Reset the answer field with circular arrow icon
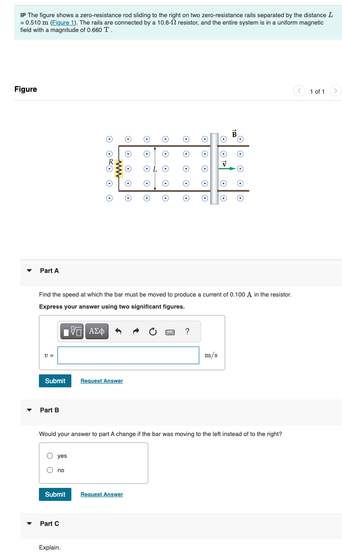 [x=153, y=331]
